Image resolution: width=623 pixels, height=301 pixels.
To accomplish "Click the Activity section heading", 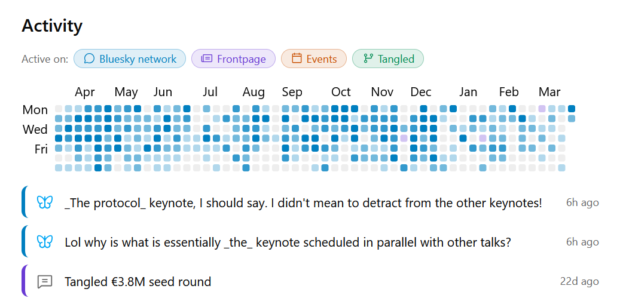I will (x=52, y=26).
